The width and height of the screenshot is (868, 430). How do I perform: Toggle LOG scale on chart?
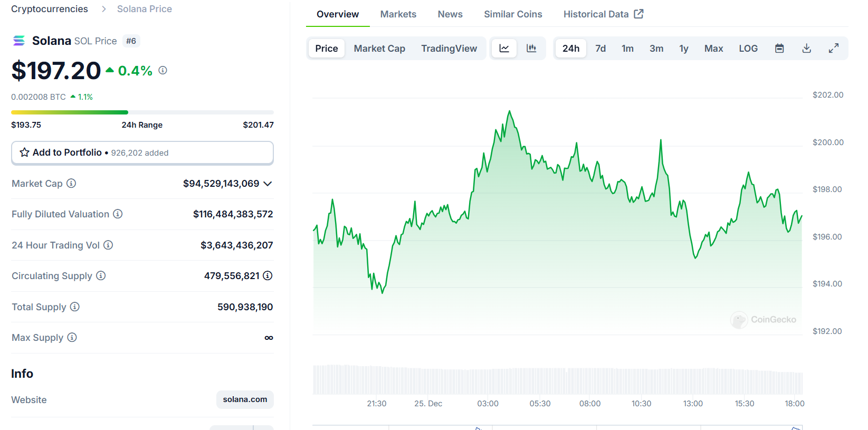click(x=748, y=49)
